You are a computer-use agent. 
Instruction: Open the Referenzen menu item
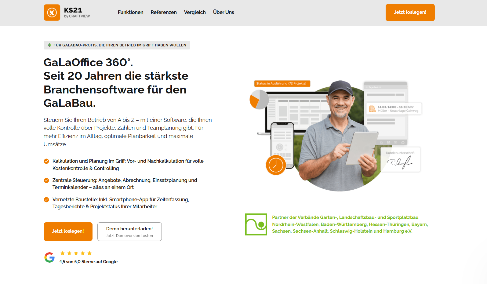tap(164, 12)
